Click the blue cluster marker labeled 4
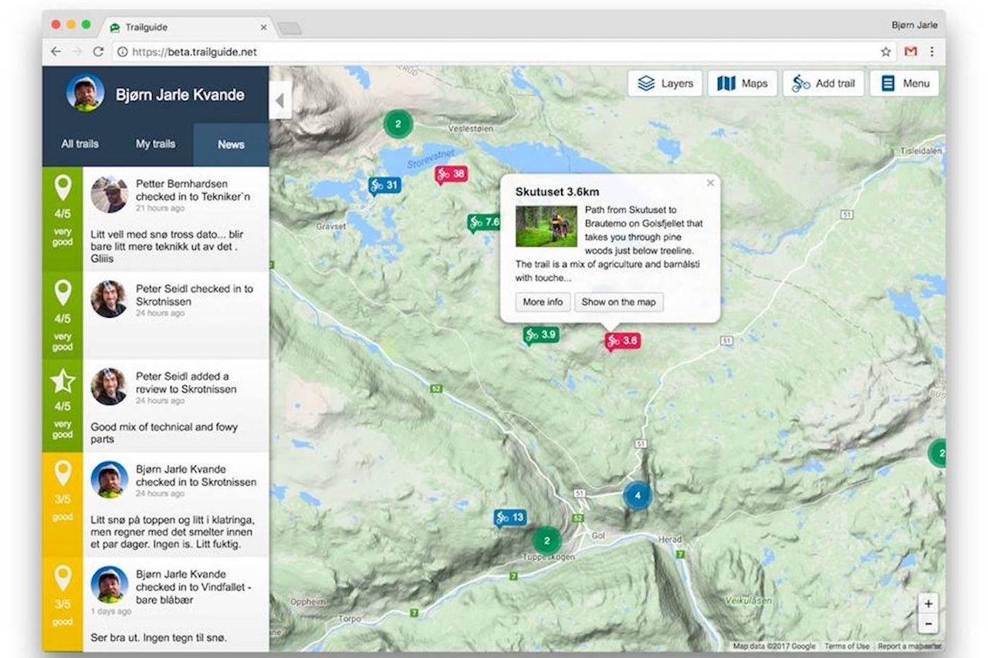The height and width of the screenshot is (658, 988). pos(637,494)
